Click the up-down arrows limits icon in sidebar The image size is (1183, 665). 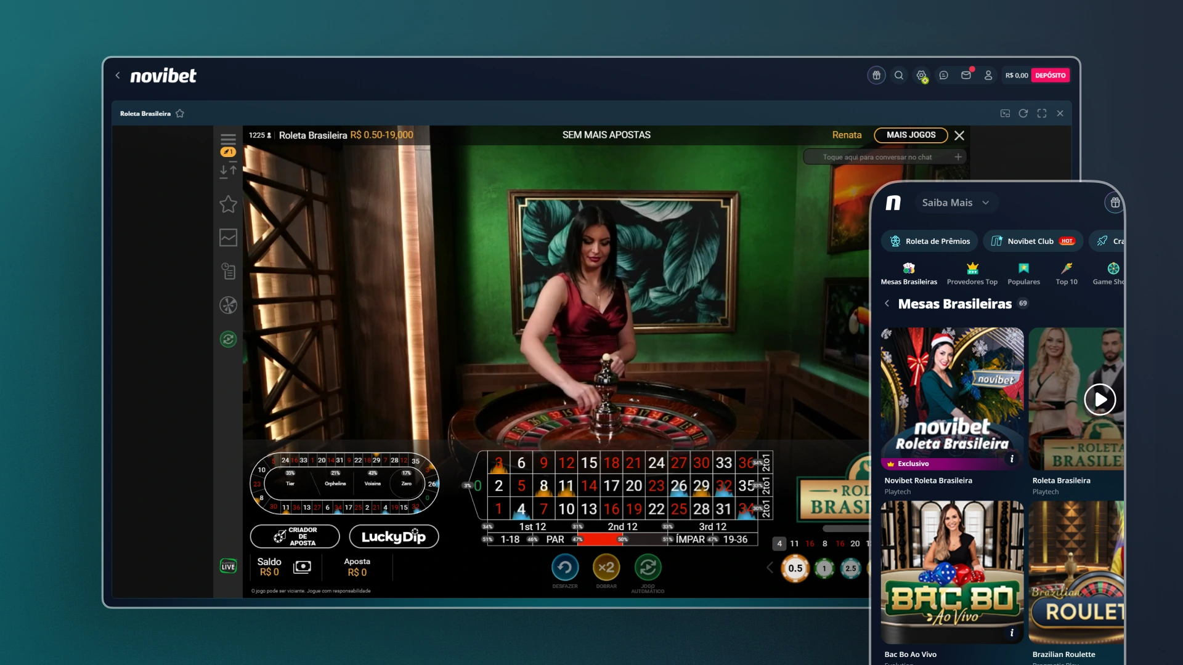point(228,171)
